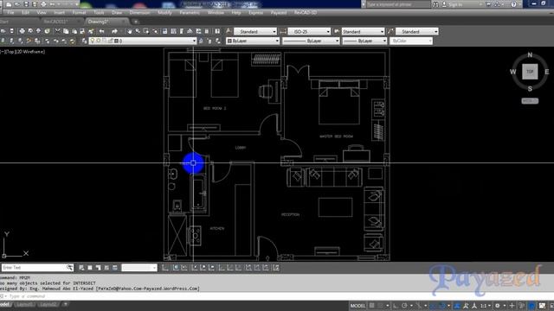
Task: Open the Express menu
Action: pyautogui.click(x=255, y=12)
